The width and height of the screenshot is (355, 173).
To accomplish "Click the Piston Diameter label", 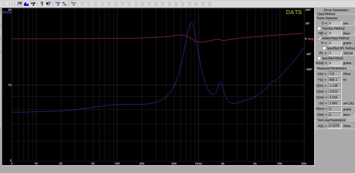I will pos(327,18).
